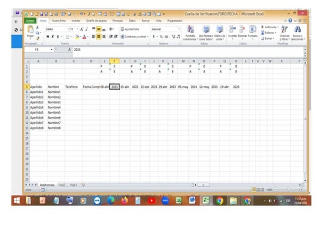Click the increase decimals icon
The height and width of the screenshot is (240, 320).
(x=173, y=36)
